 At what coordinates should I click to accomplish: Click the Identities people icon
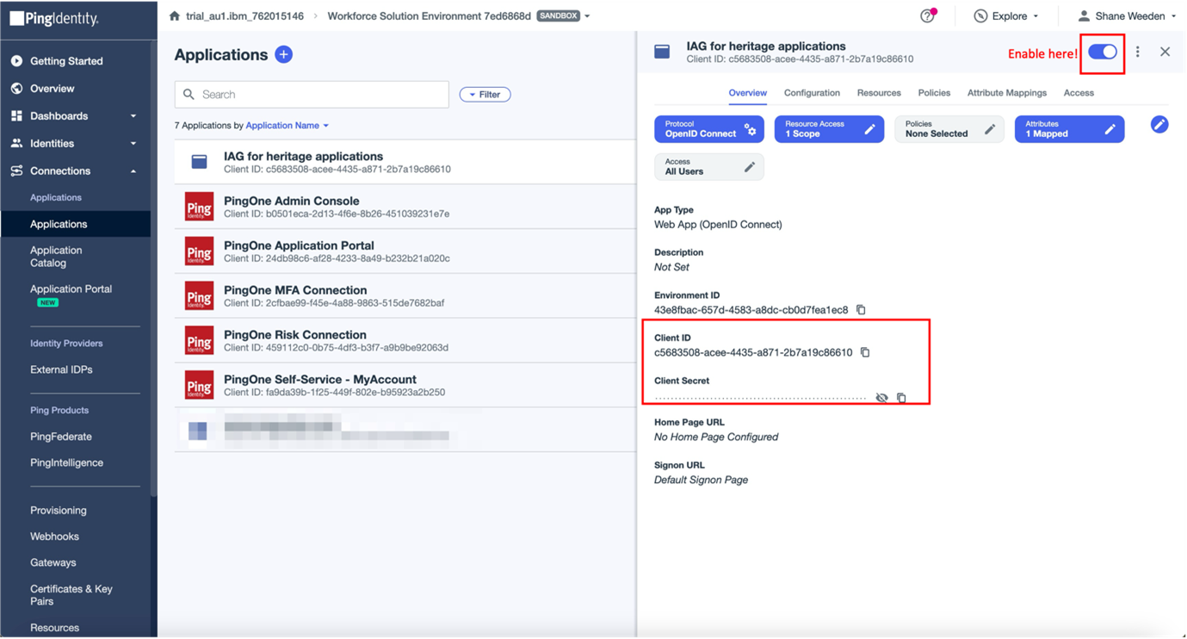tap(16, 144)
